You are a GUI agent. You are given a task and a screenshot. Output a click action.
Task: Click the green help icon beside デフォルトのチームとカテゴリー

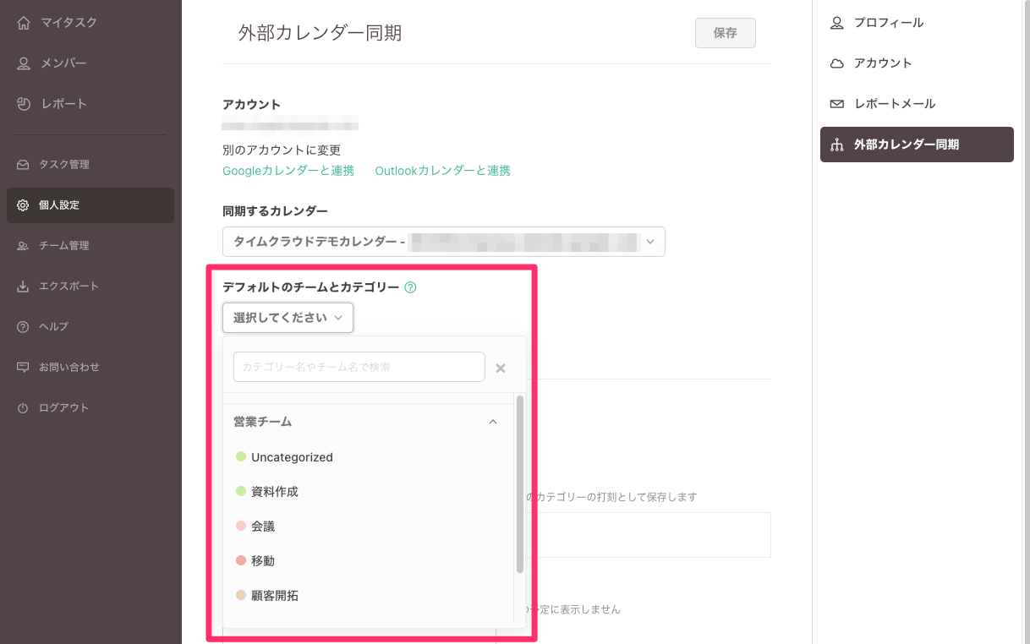pyautogui.click(x=410, y=287)
